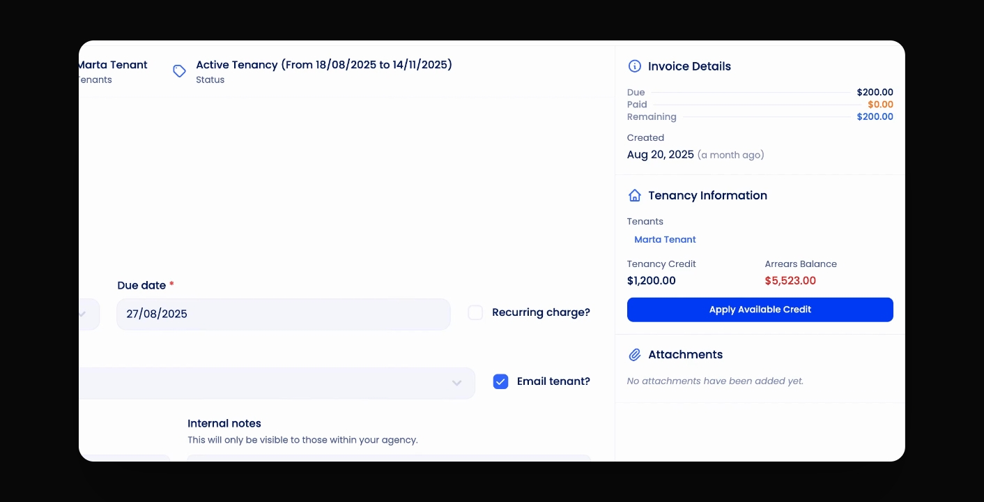This screenshot has width=984, height=502.
Task: Click the house icon beside Tenancy Information
Action: [x=635, y=195]
